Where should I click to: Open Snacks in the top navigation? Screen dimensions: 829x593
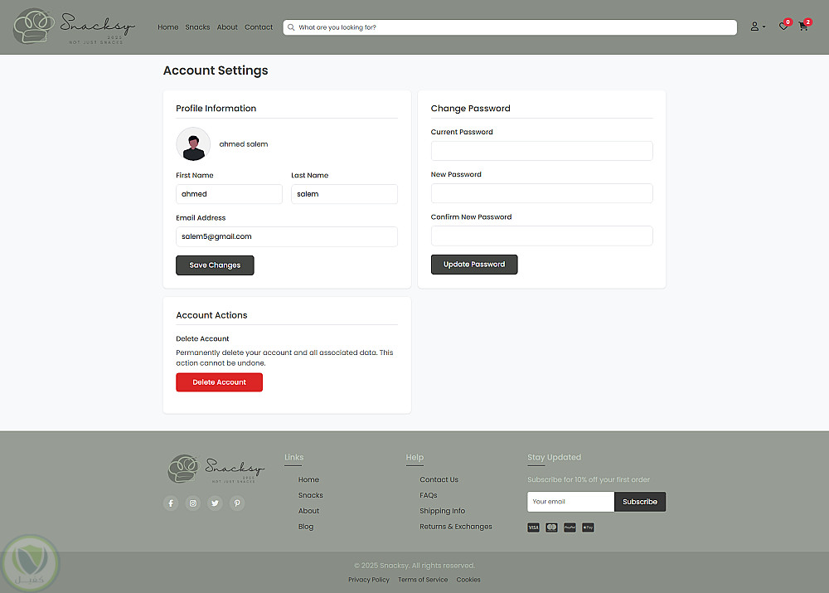[x=198, y=27]
